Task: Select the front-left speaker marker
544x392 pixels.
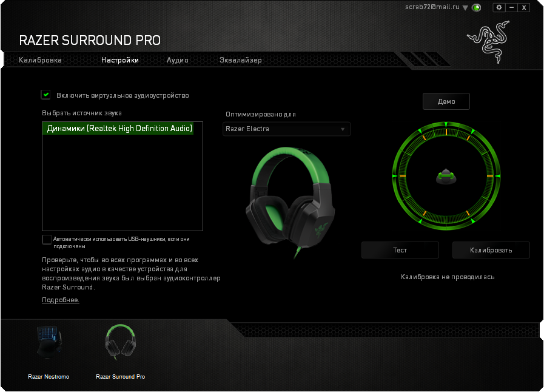Action: [420, 131]
